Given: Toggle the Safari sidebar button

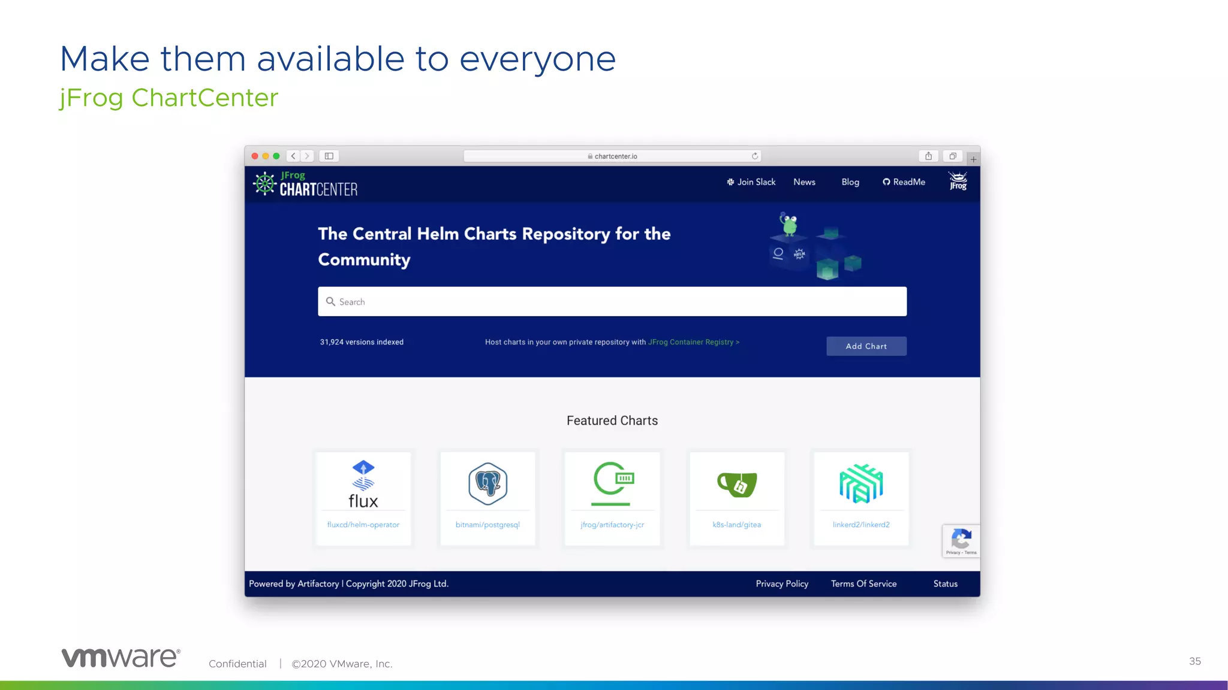Looking at the screenshot, I should click(x=329, y=156).
